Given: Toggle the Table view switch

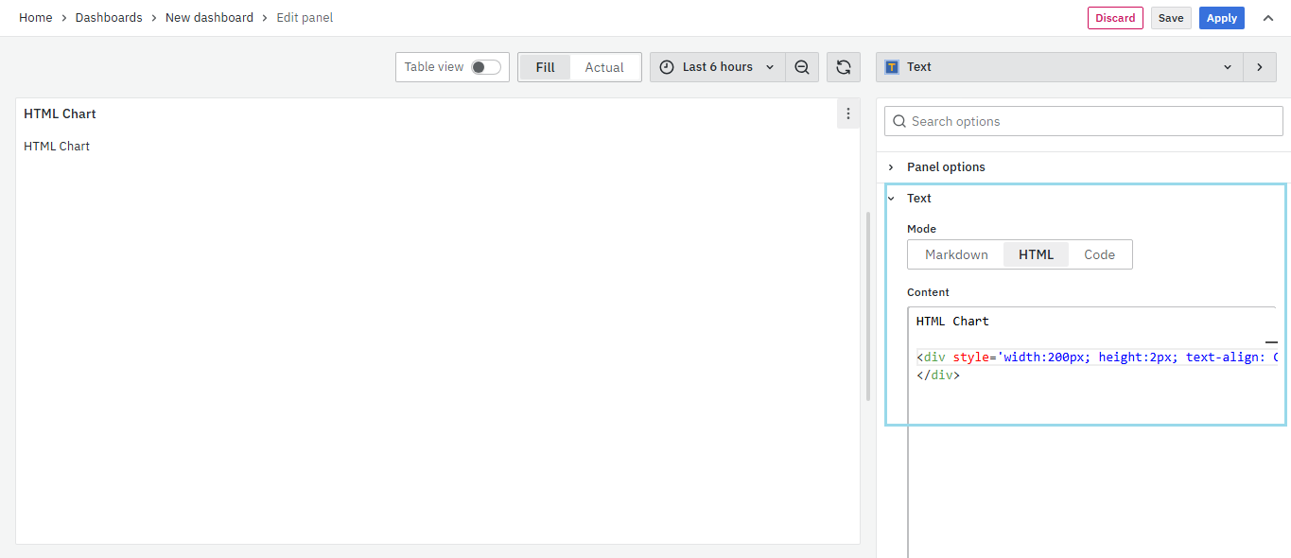Looking at the screenshot, I should (x=485, y=67).
